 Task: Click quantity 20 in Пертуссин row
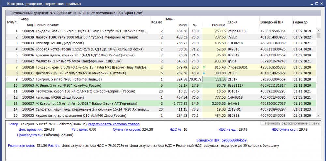click(x=160, y=91)
